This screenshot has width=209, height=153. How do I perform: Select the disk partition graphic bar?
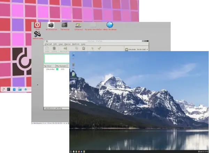click(x=57, y=58)
